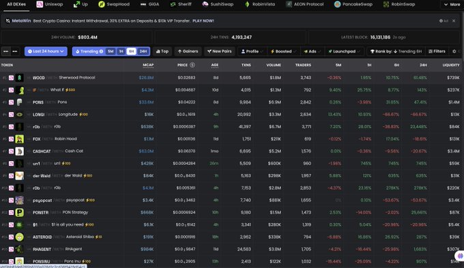The width and height of the screenshot is (464, 268).
Task: Click the chain badge on WOOD row
Action: pos(11,78)
